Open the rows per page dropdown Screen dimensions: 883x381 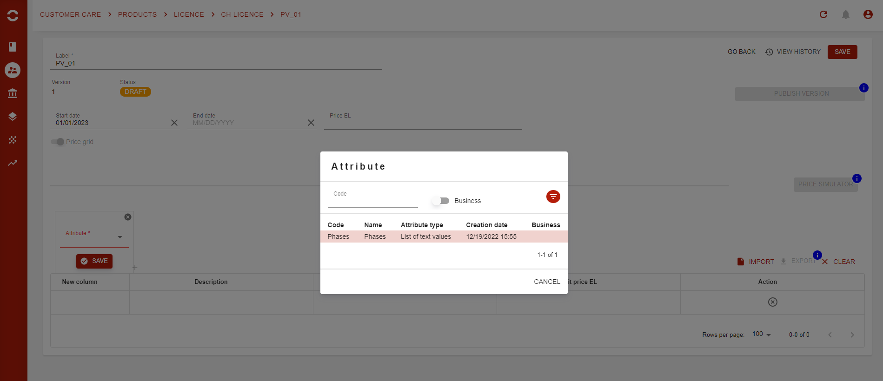point(762,335)
